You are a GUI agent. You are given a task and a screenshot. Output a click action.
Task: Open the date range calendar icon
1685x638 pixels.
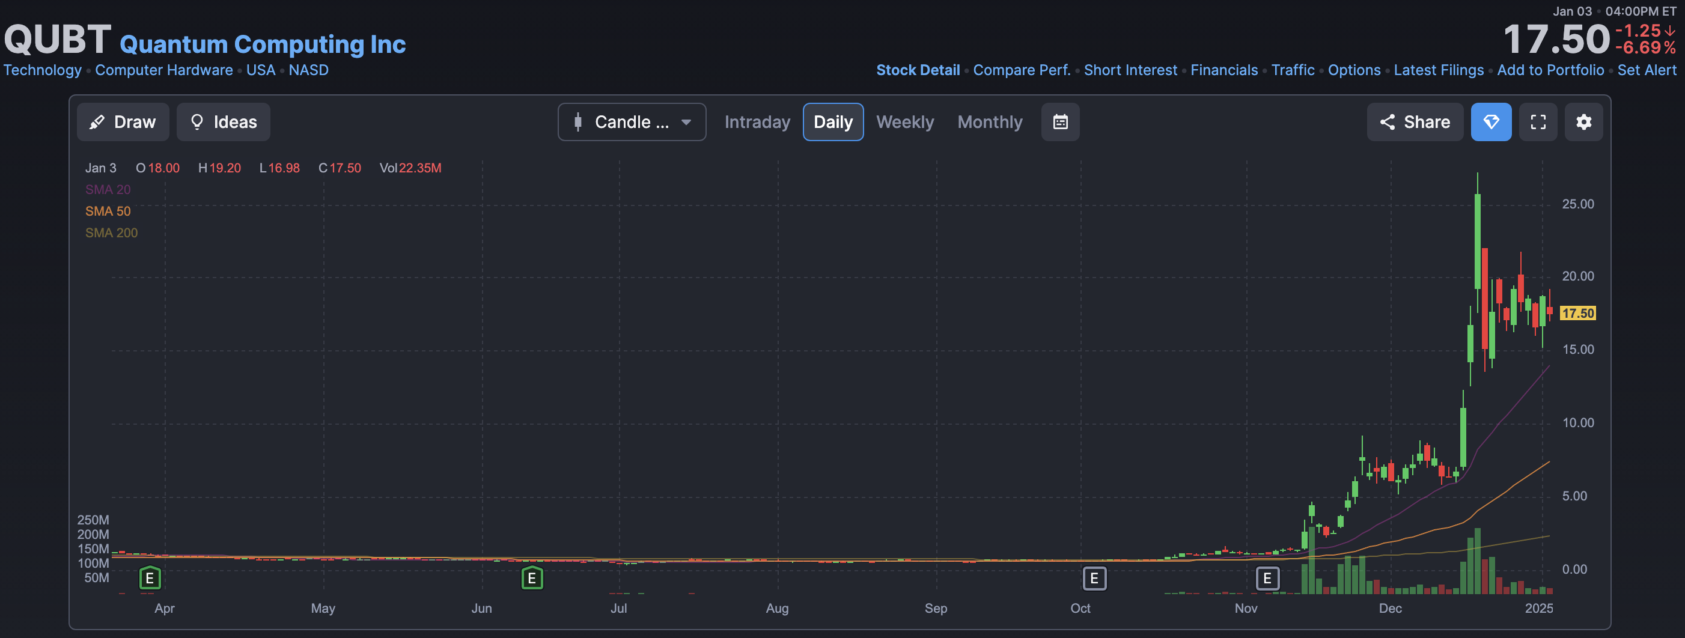click(x=1060, y=122)
